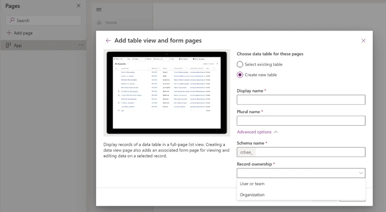Click the Plural name text field

pyautogui.click(x=301, y=121)
